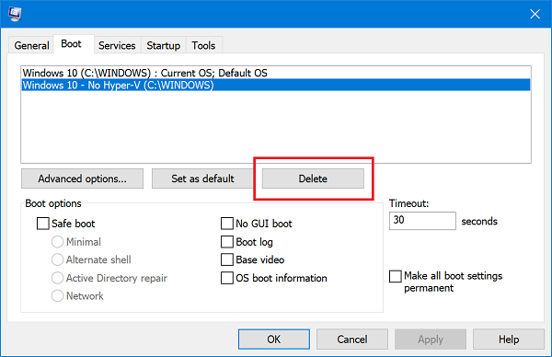The image size is (552, 357).
Task: Close the System Configuration window
Action: [x=535, y=14]
